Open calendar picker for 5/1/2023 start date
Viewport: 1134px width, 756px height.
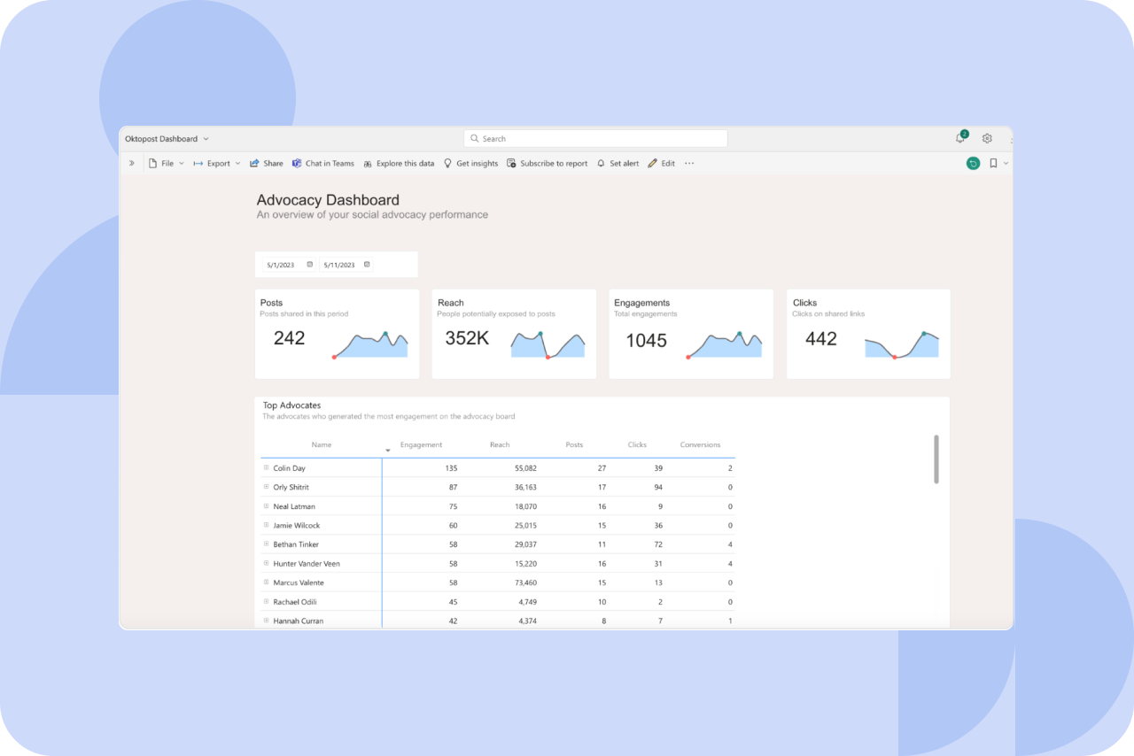pyautogui.click(x=309, y=265)
